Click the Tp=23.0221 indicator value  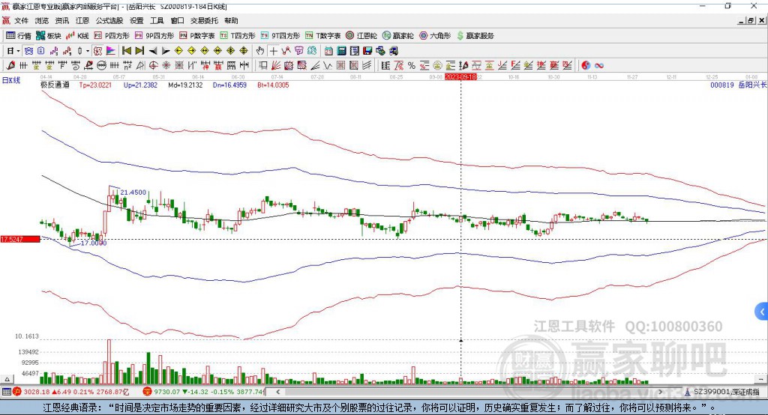(x=95, y=85)
